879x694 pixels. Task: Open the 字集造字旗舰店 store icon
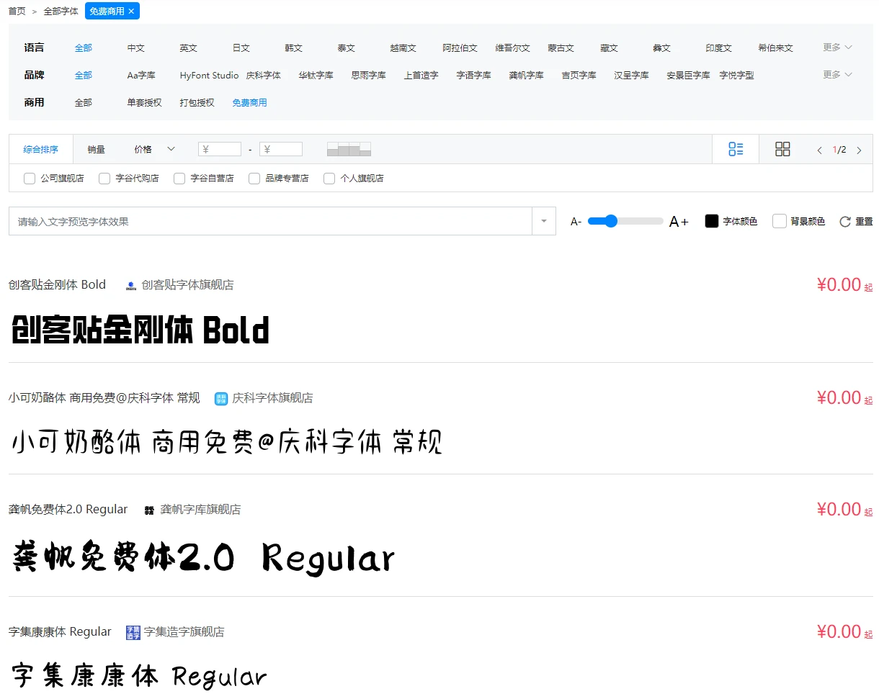(133, 631)
